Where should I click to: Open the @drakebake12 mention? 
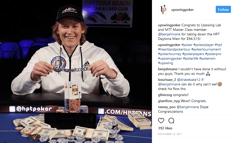(189, 80)
